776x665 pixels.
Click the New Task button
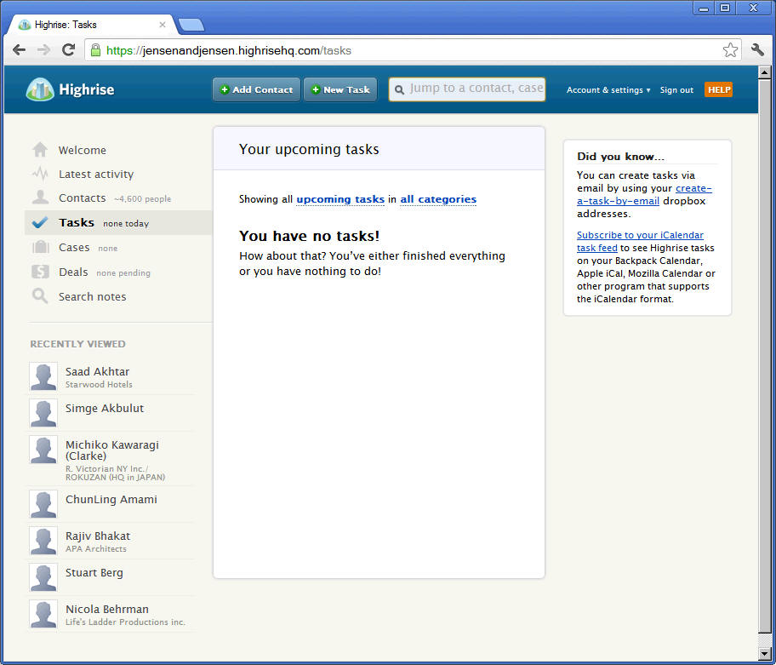tap(340, 89)
